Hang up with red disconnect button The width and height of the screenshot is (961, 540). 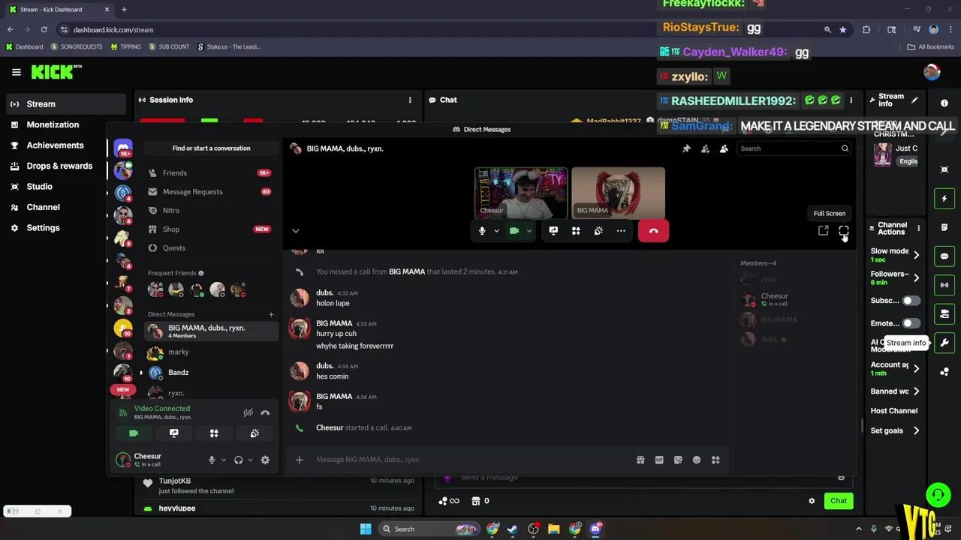[653, 231]
